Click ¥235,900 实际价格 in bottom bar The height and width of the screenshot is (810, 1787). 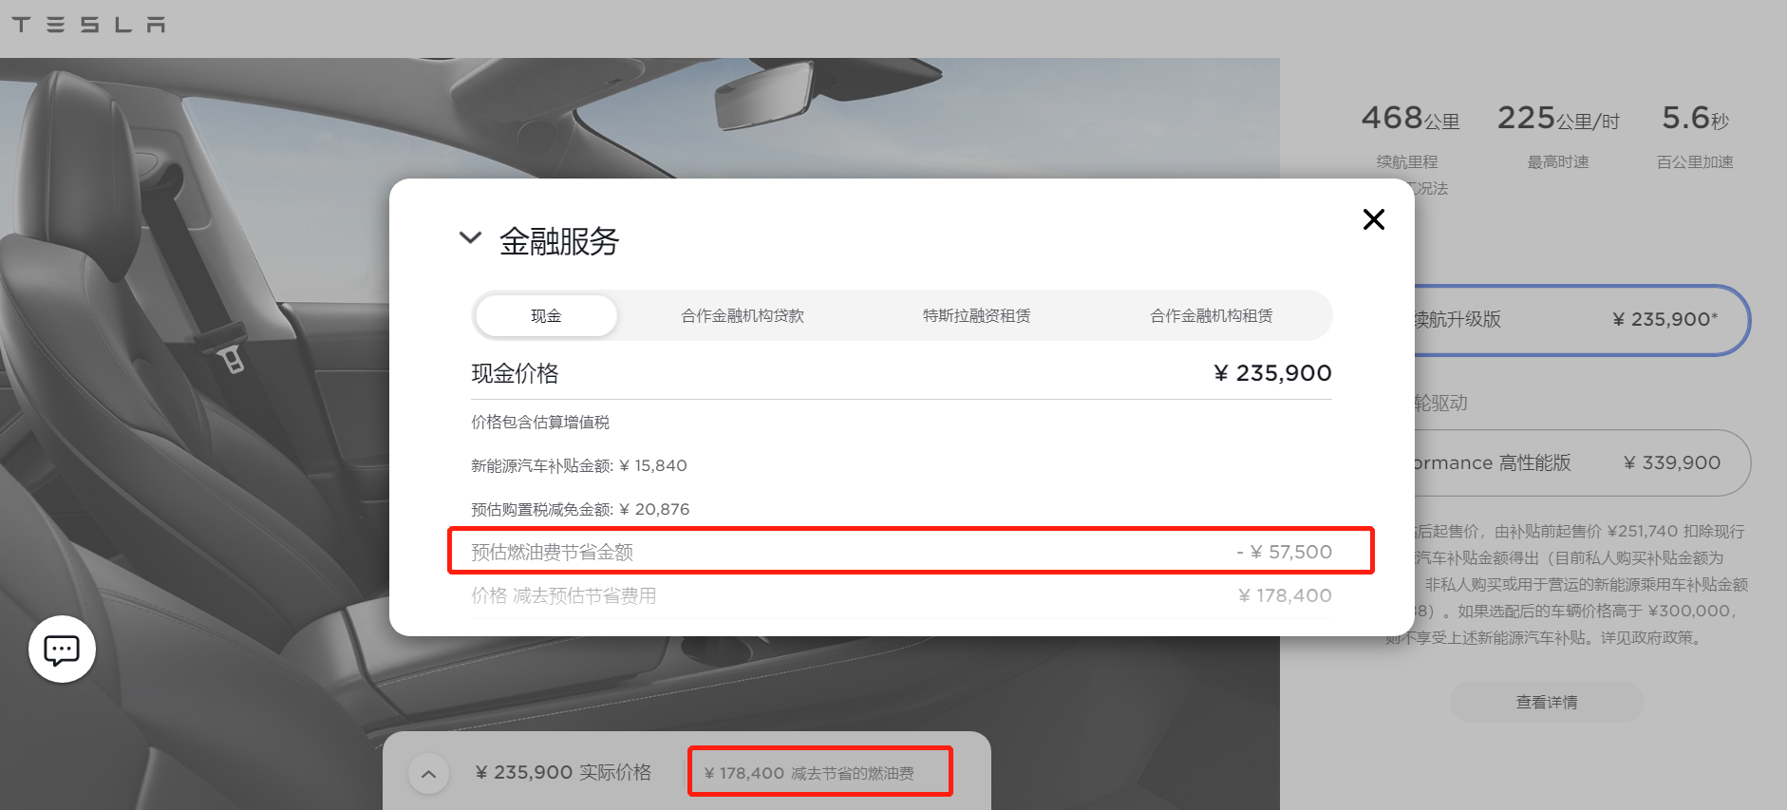pos(563,773)
